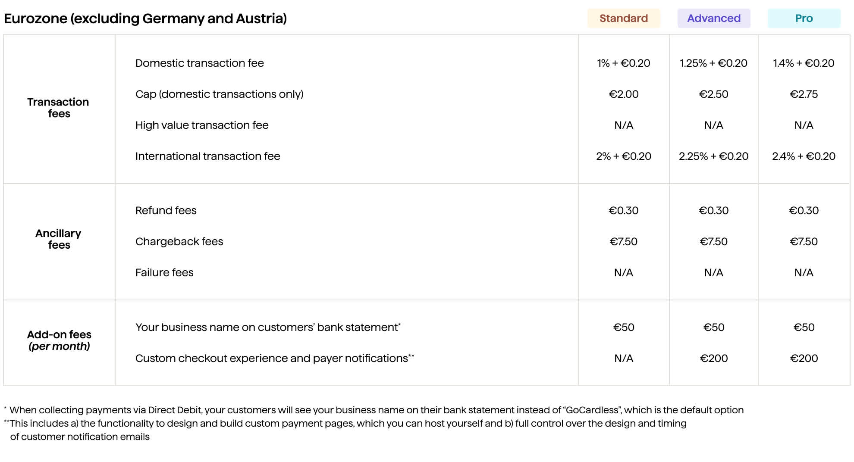Viewport: 854px width, 462px height.
Task: Click business name on bank statement label
Action: [267, 327]
